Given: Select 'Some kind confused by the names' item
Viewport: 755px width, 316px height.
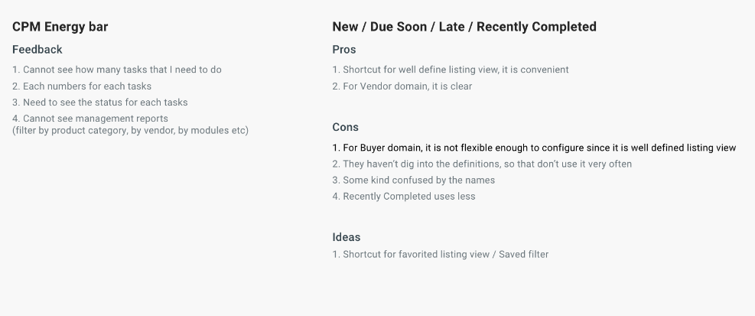Looking at the screenshot, I should 414,180.
